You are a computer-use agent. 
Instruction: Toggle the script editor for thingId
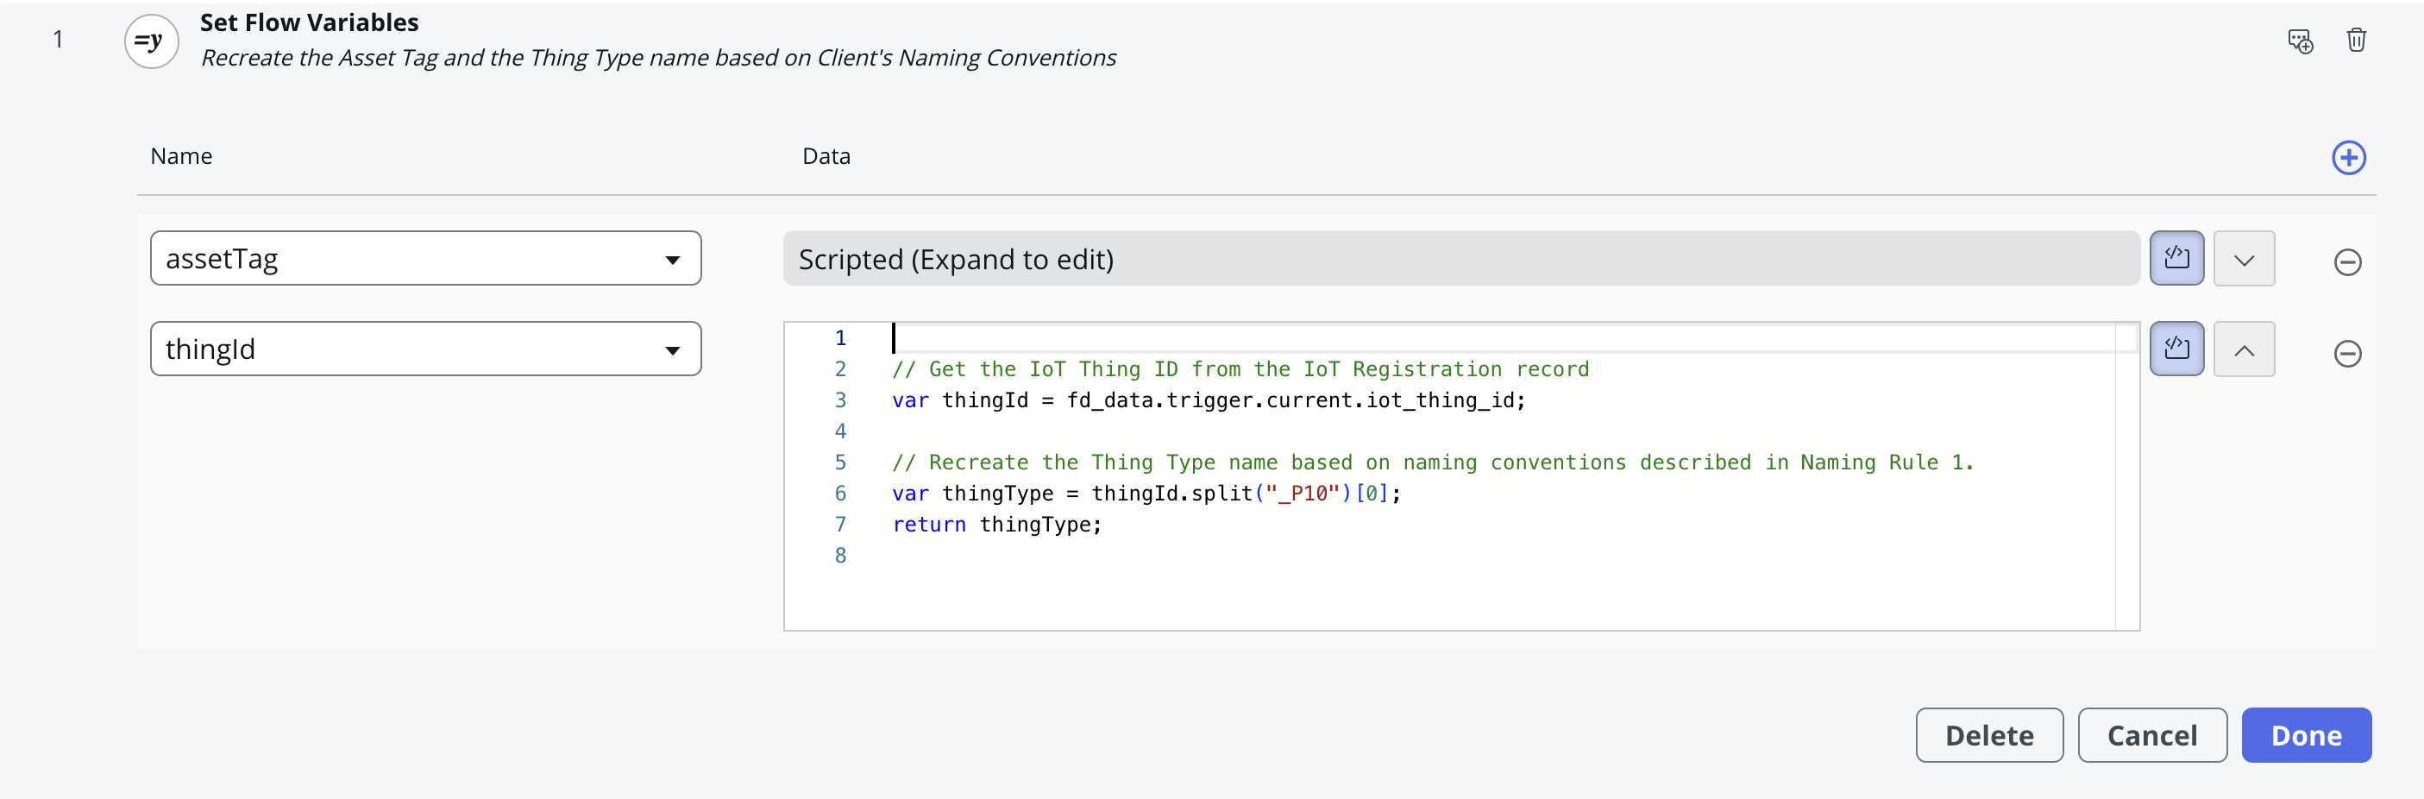[x=2176, y=349]
